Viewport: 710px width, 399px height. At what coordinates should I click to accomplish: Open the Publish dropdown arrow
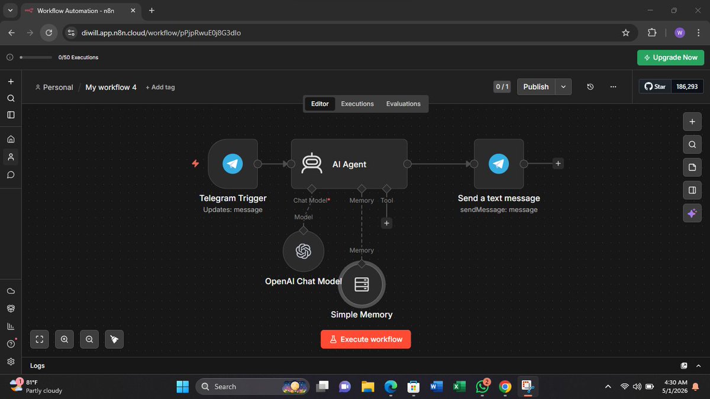coord(563,87)
